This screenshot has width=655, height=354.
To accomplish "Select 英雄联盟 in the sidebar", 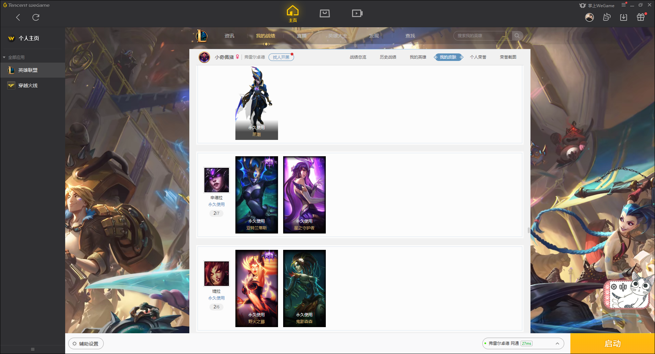I will tap(32, 70).
